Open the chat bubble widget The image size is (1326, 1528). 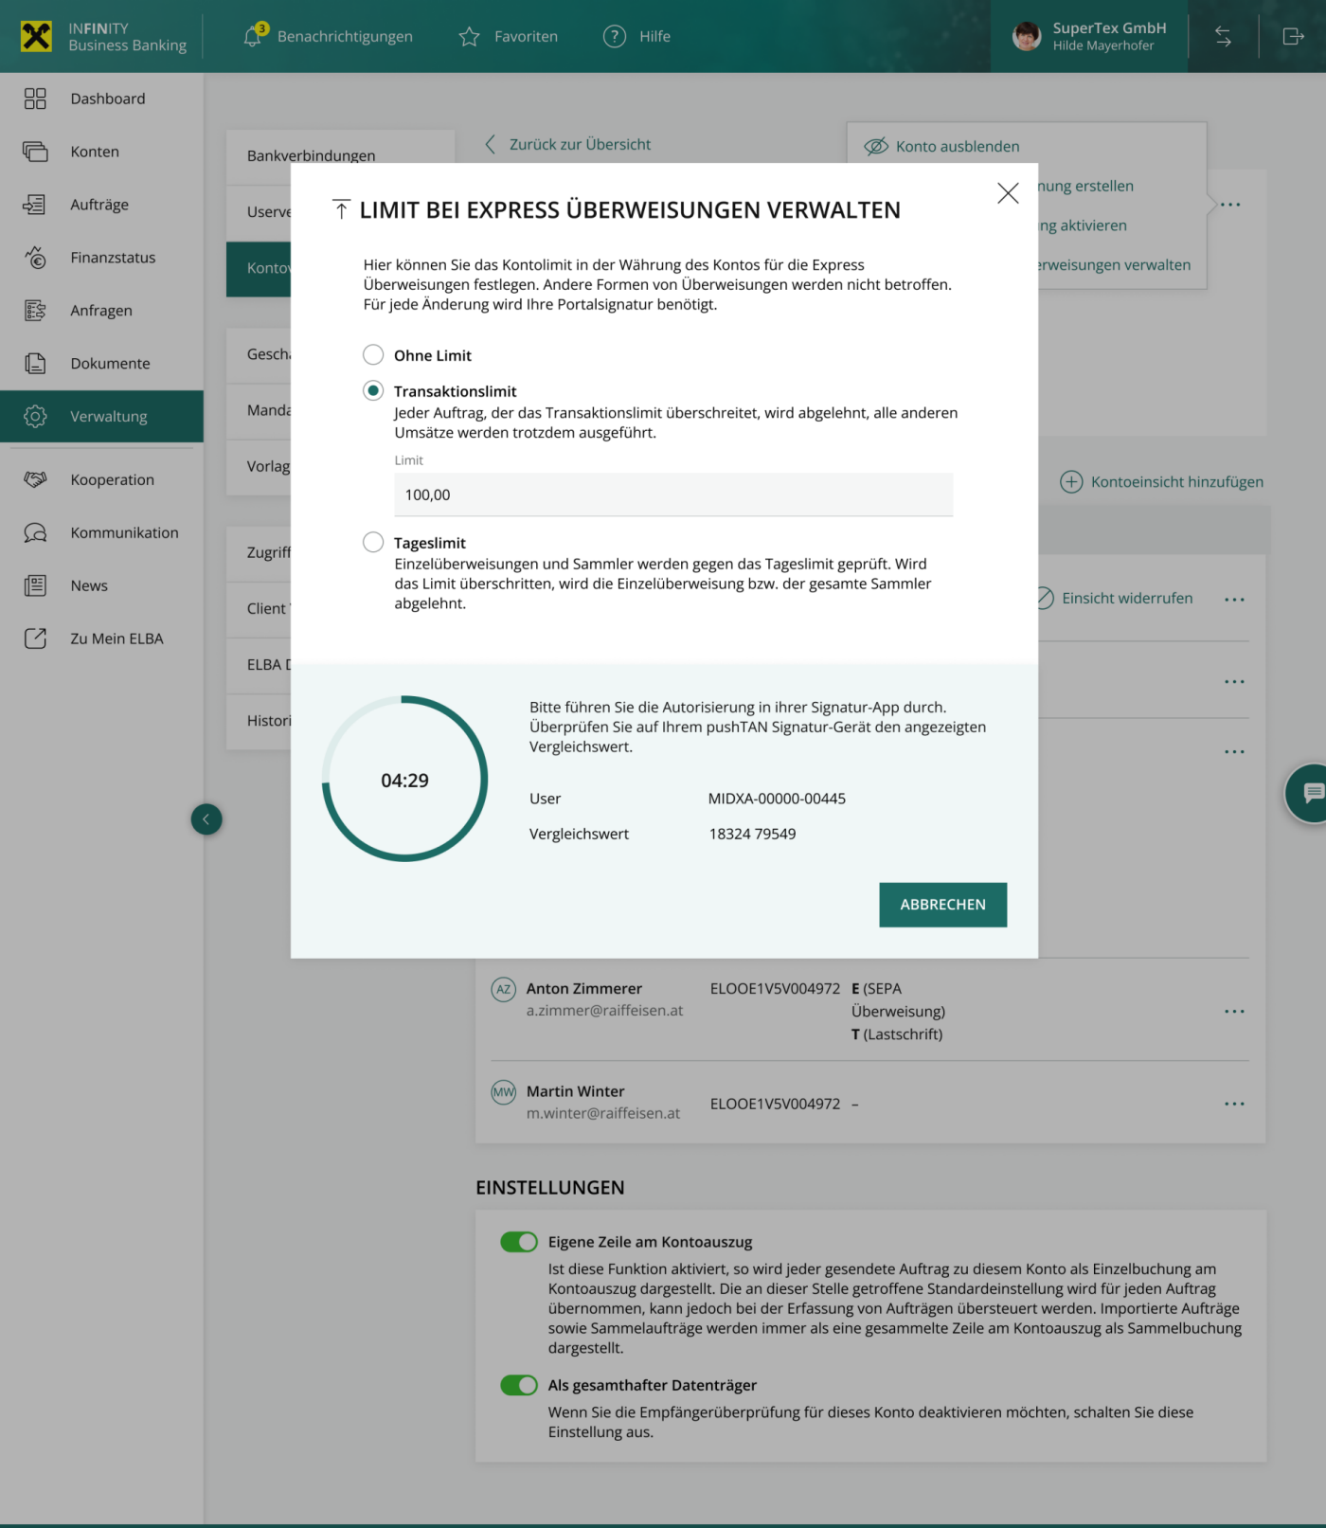pyautogui.click(x=1312, y=793)
